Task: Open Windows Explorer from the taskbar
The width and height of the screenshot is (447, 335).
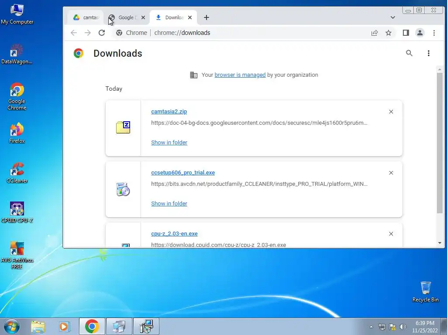Action: tap(38, 326)
